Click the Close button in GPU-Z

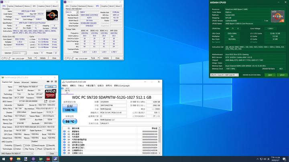52,154
